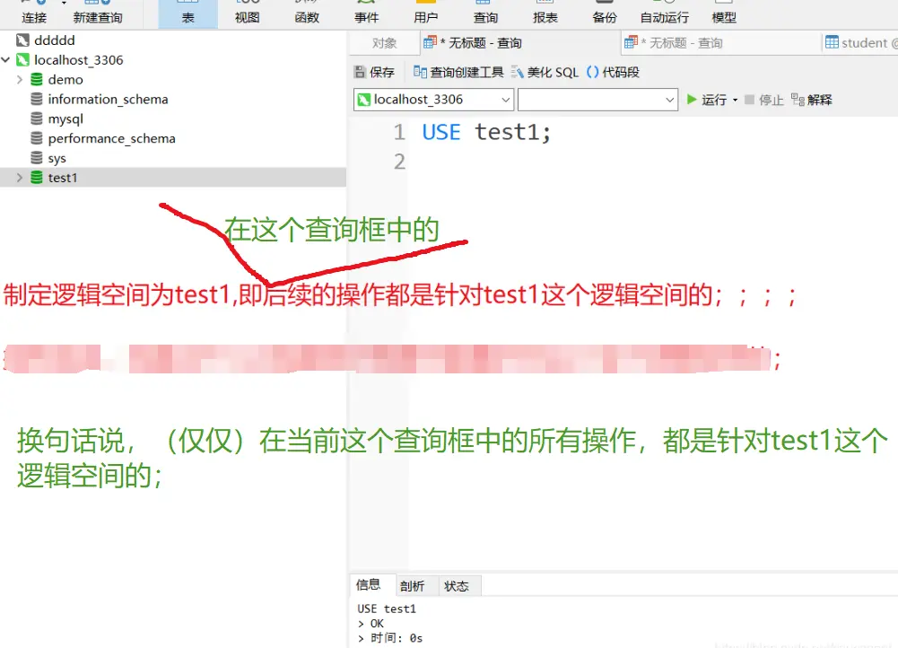Click the empty line 2 in the editor
The image size is (898, 648).
click(x=653, y=162)
